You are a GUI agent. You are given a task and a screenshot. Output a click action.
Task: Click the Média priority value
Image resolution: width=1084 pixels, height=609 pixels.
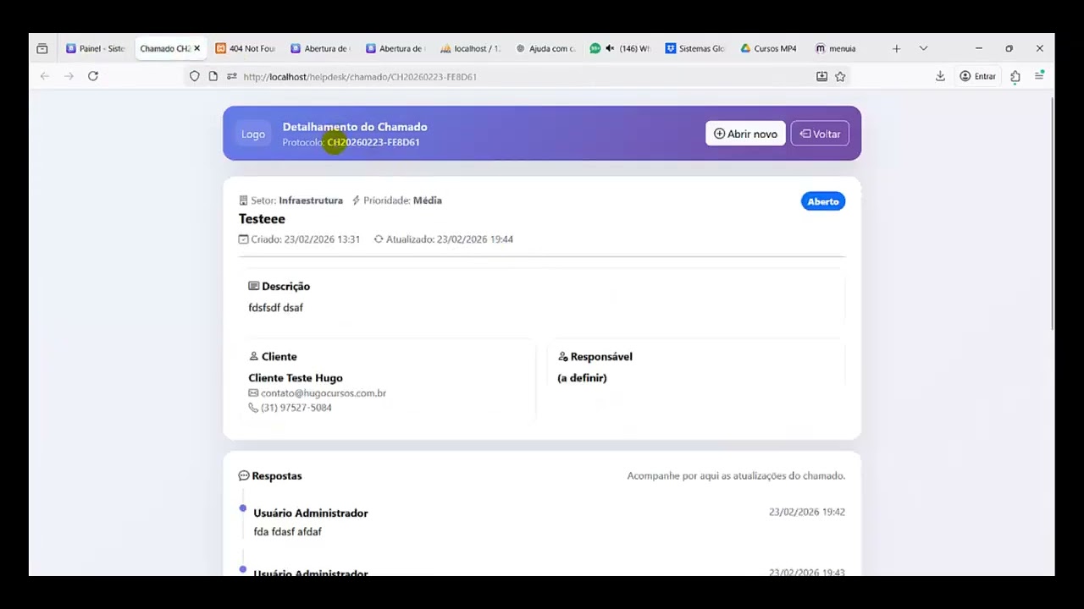tap(428, 200)
